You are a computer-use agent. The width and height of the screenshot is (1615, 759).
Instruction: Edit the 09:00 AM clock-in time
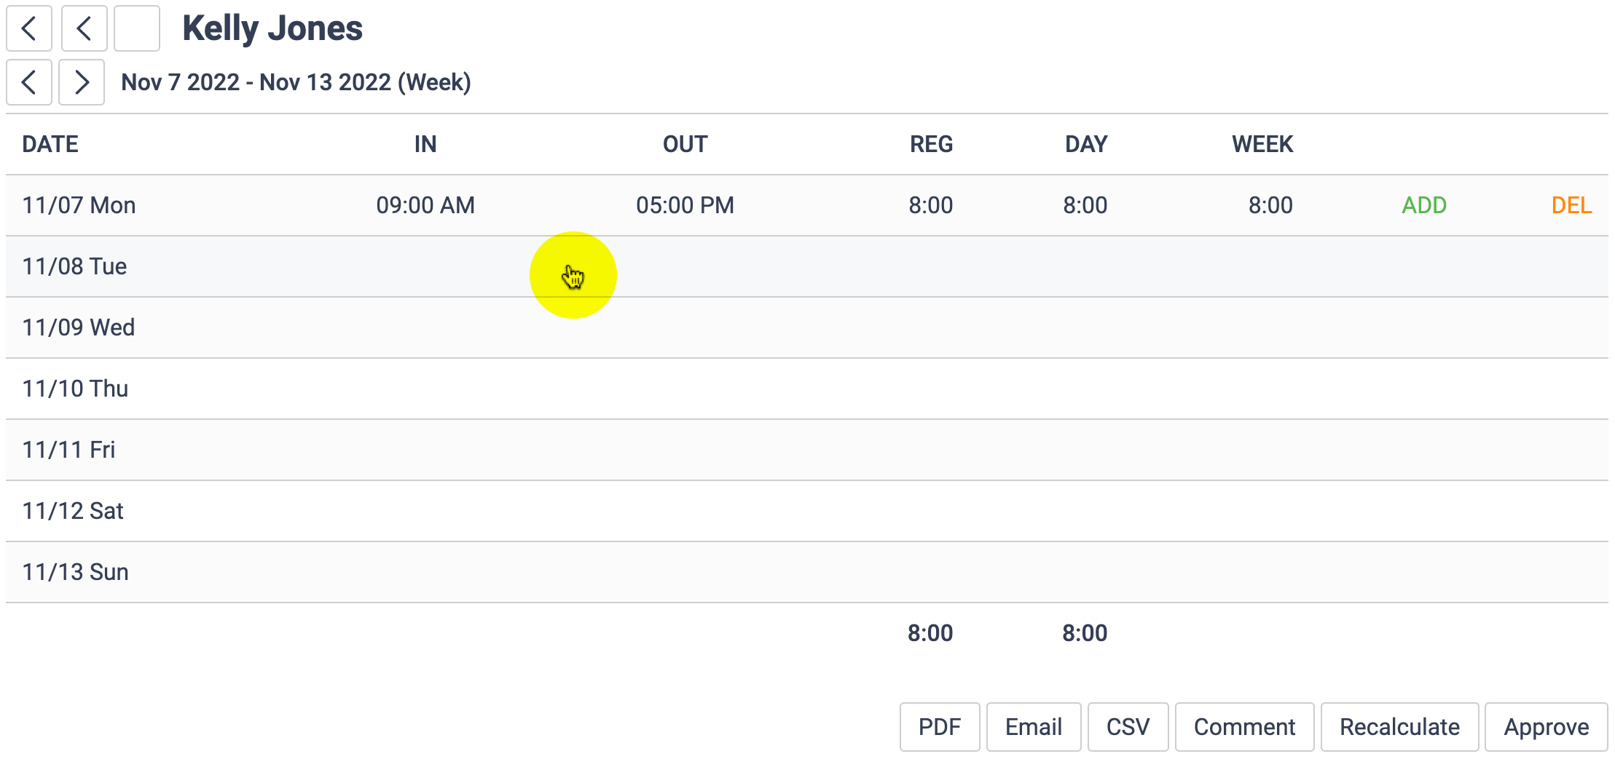[x=425, y=205]
